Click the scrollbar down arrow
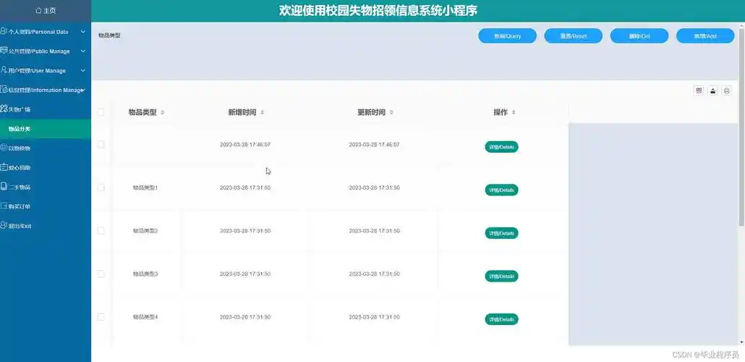745x362 pixels. 742,342
